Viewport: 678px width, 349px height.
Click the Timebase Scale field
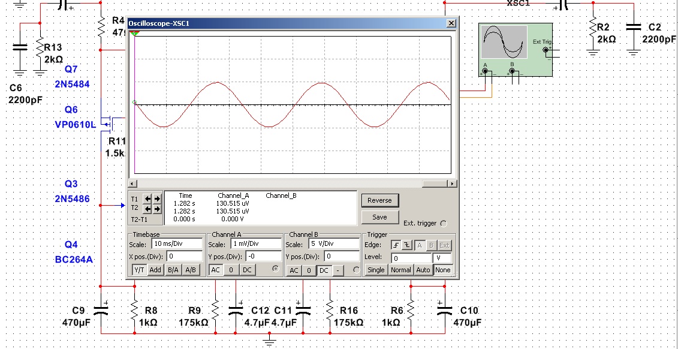[176, 244]
